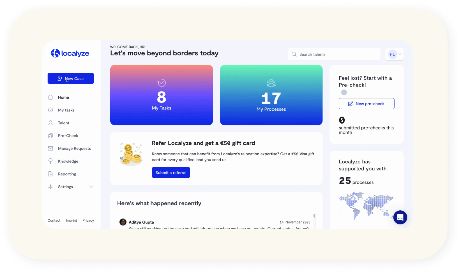
Task: Click the My Tasks clock-check icon
Action: pos(162,83)
